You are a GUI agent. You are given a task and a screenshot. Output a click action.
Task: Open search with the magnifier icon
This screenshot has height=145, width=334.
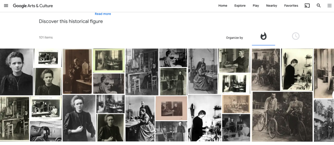click(318, 6)
